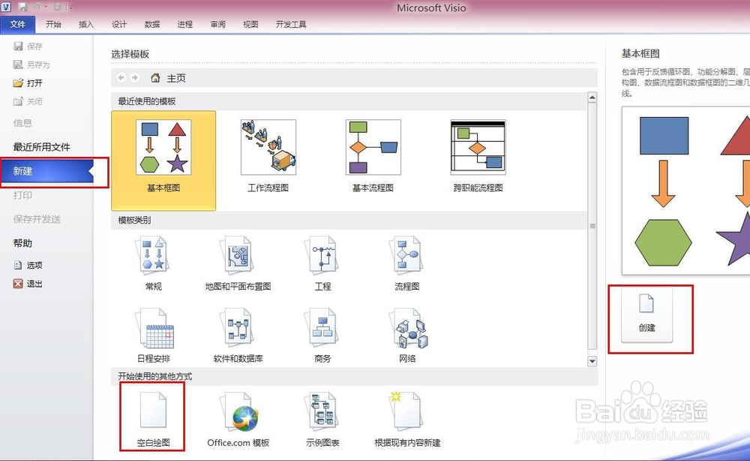Open the 日程安排 template category
750x461 pixels.
tap(154, 336)
